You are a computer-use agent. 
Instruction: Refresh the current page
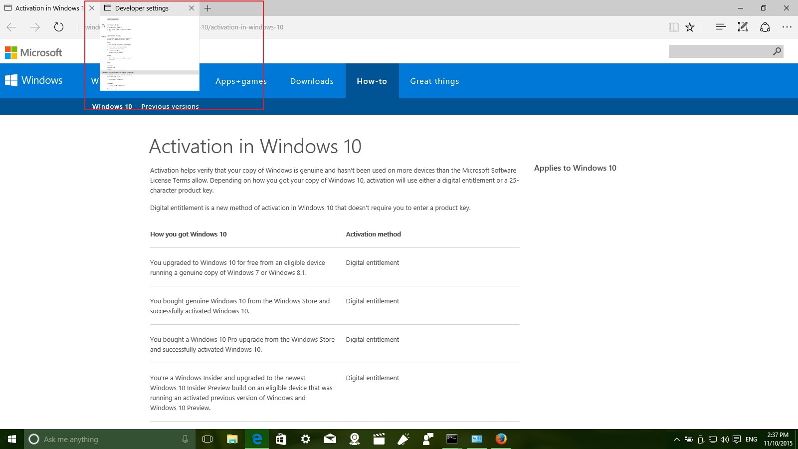pos(59,27)
